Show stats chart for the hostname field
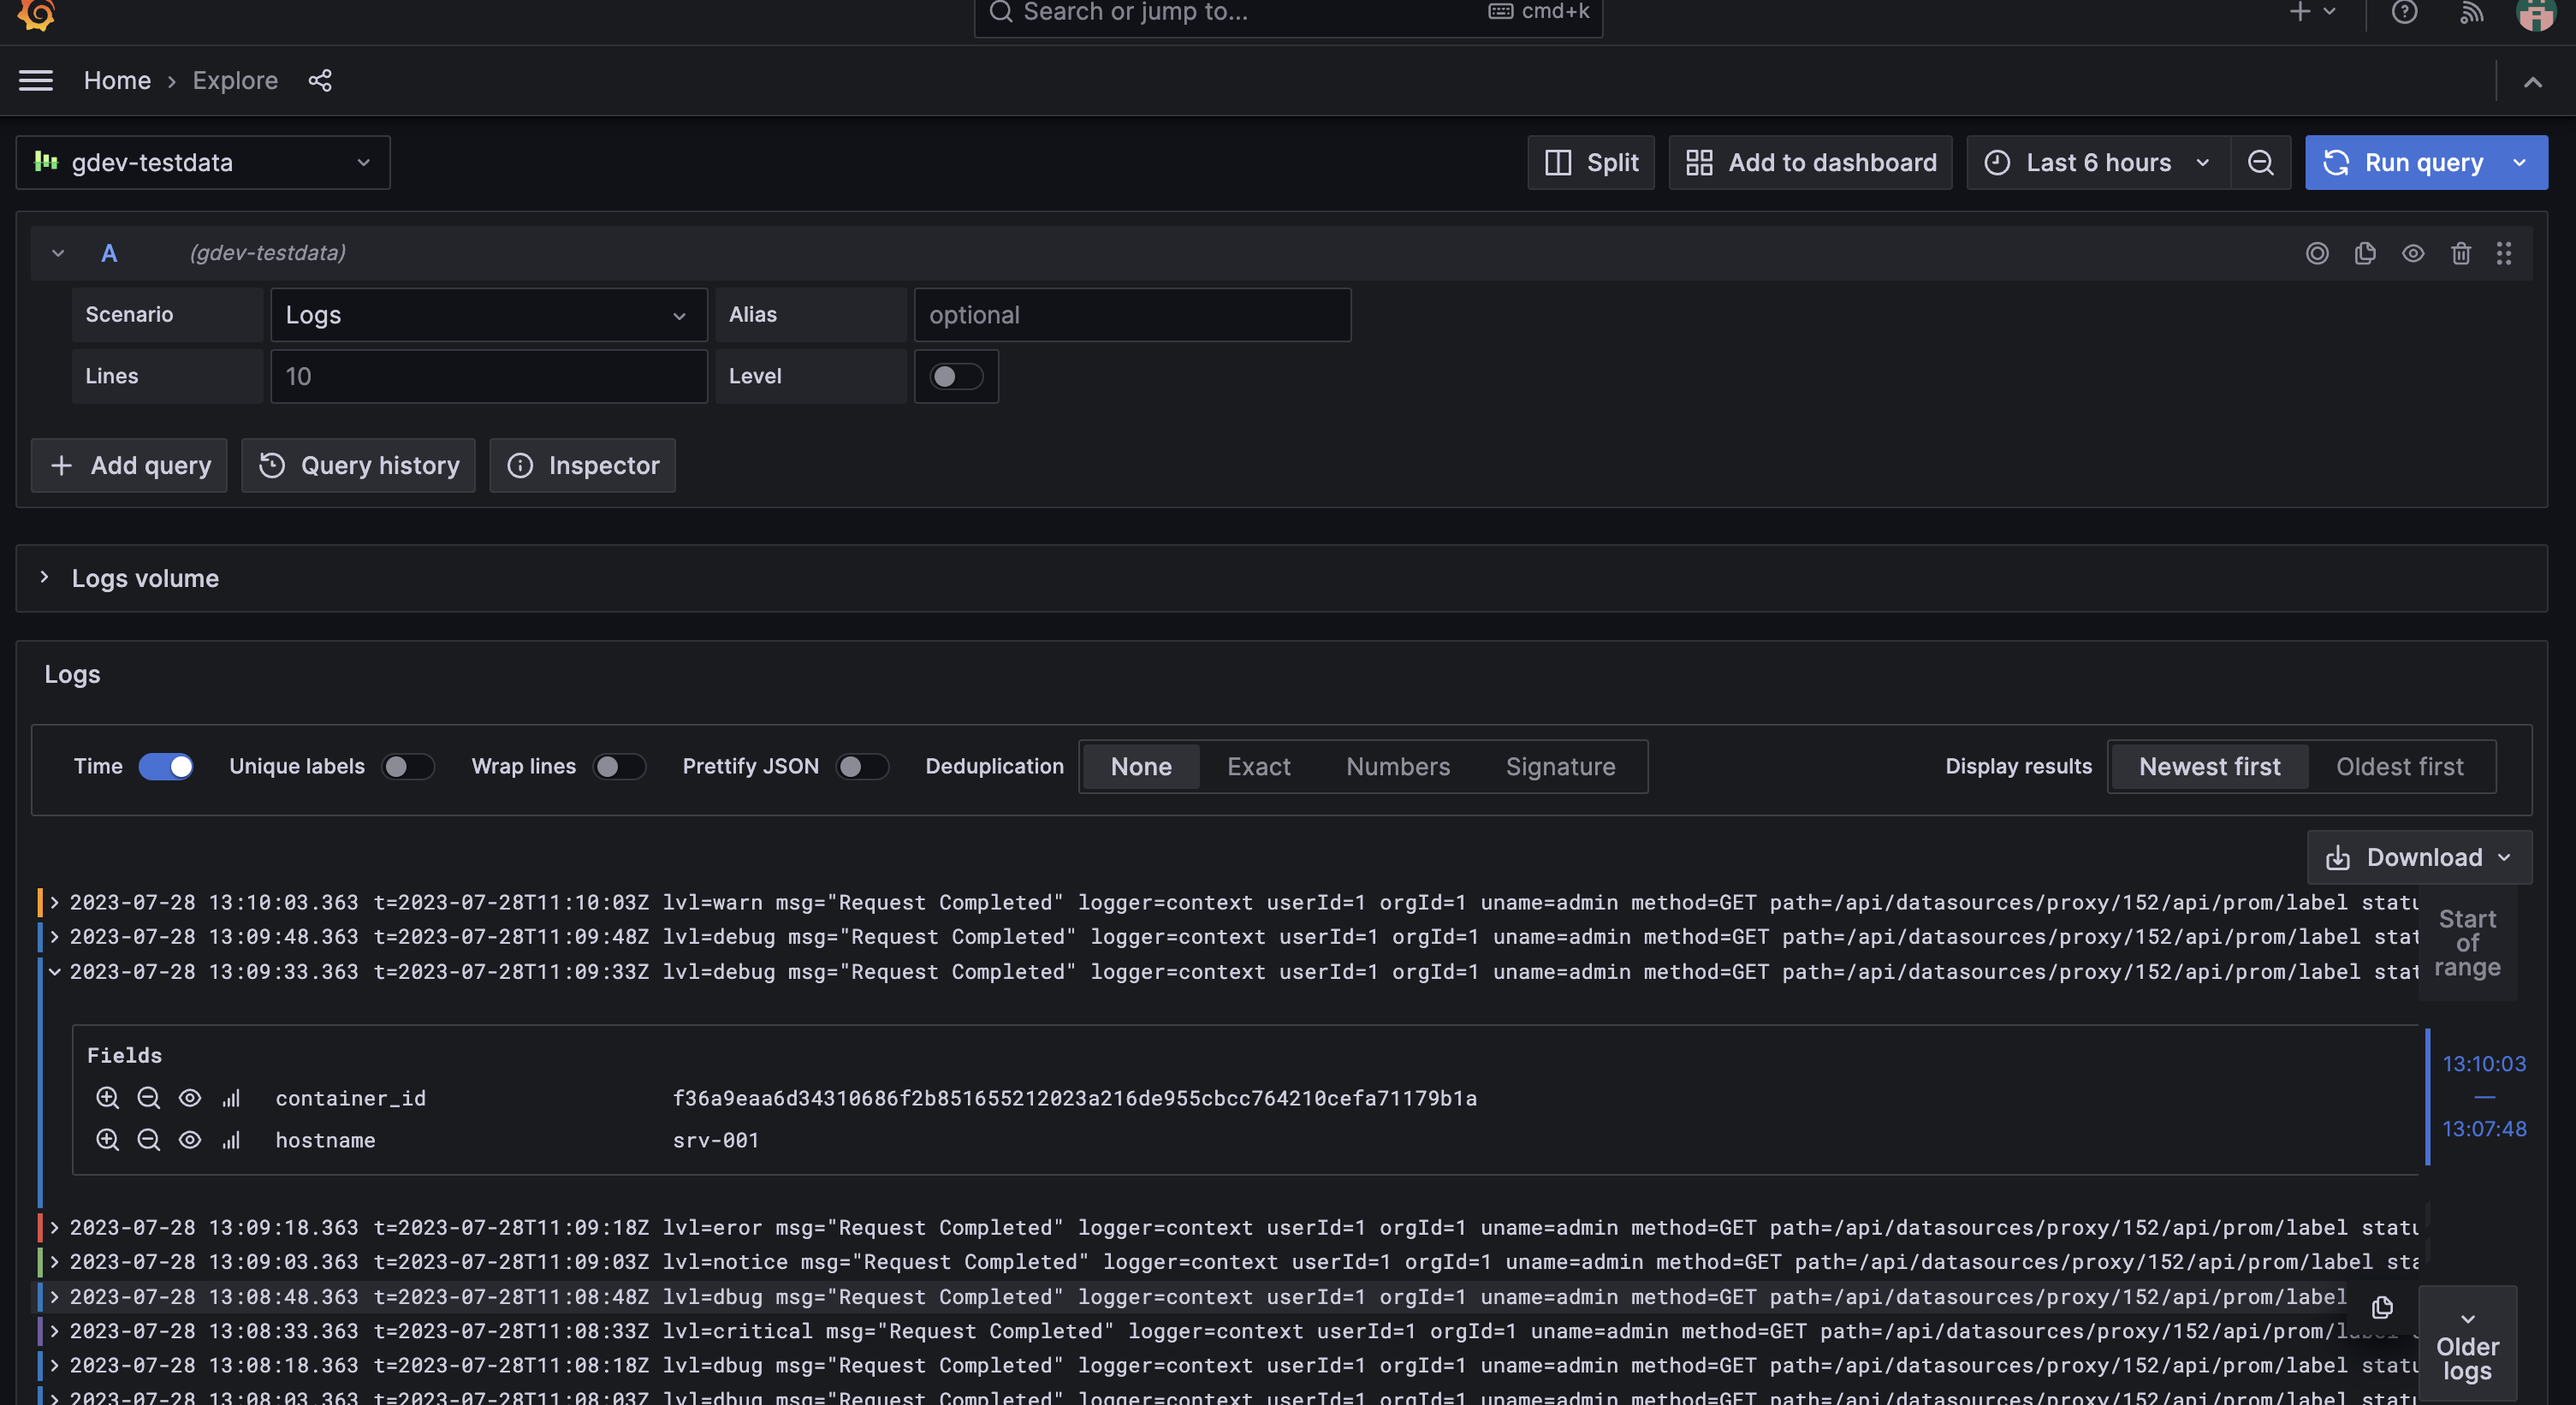Image resolution: width=2576 pixels, height=1405 pixels. click(x=231, y=1140)
